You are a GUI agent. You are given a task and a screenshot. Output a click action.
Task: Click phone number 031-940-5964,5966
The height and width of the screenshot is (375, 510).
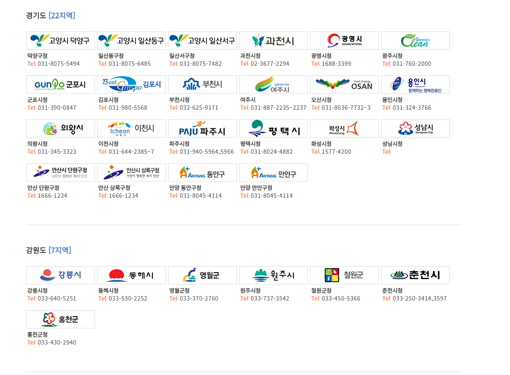click(x=206, y=152)
